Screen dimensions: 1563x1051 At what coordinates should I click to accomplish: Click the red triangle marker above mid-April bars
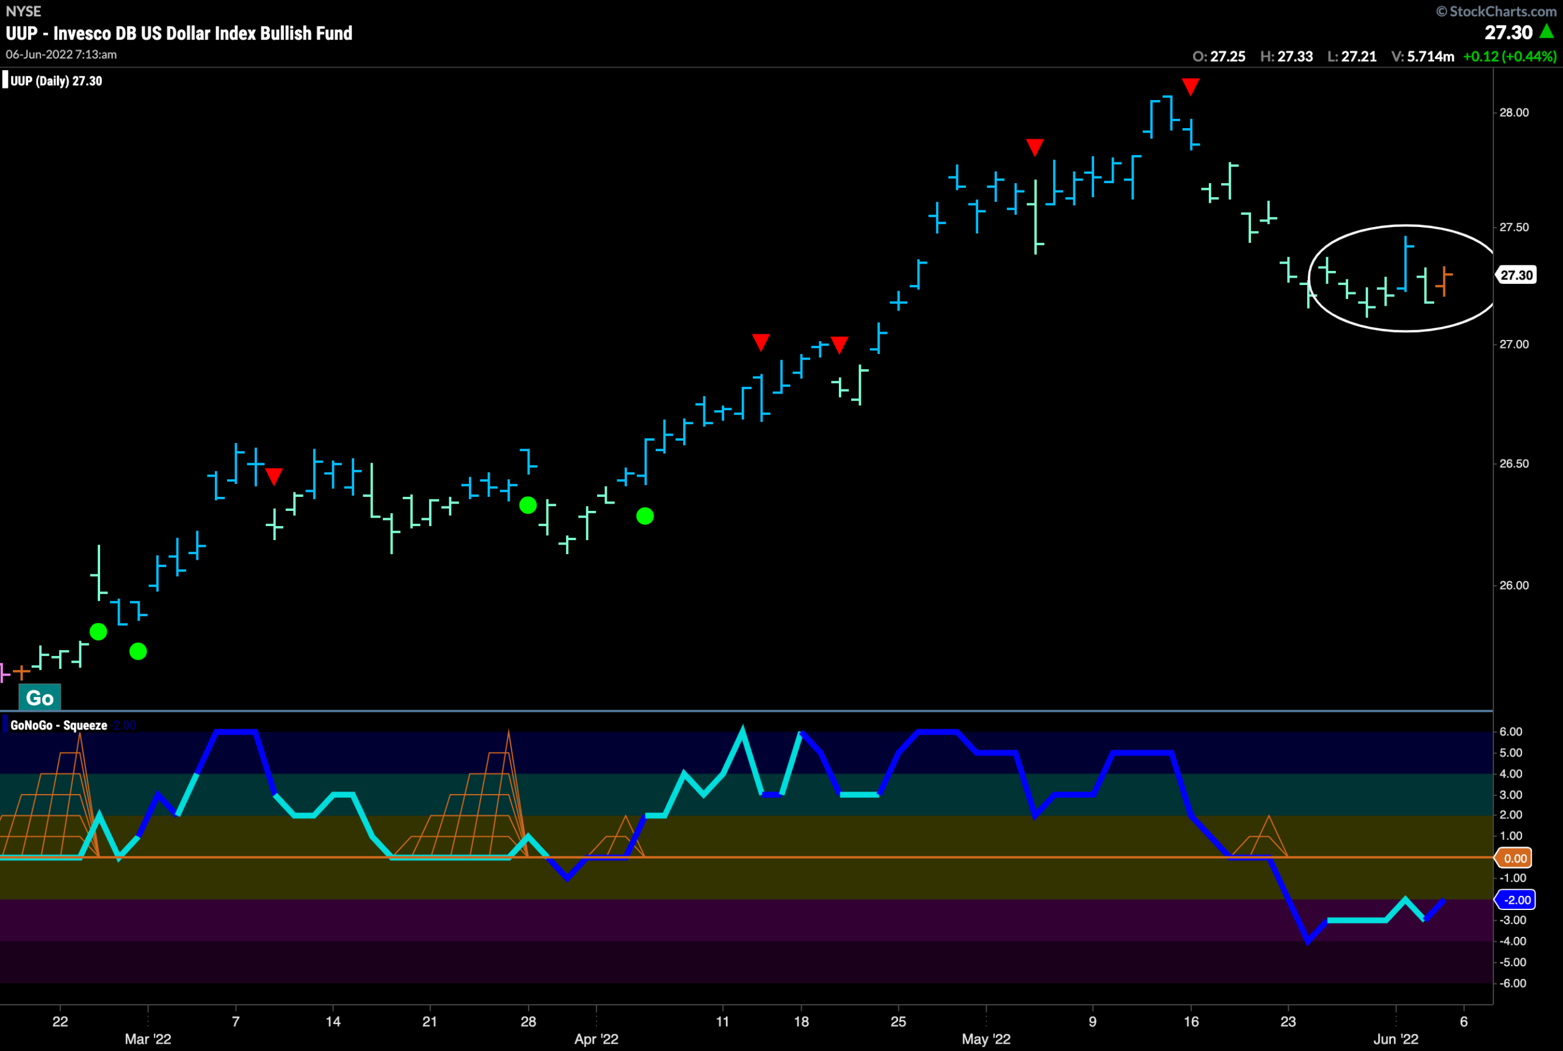pyautogui.click(x=760, y=342)
